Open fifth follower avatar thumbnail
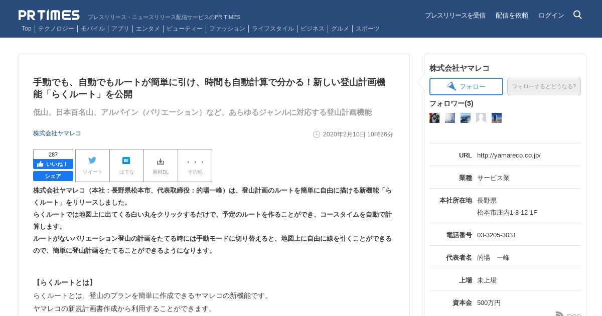 tap(497, 118)
